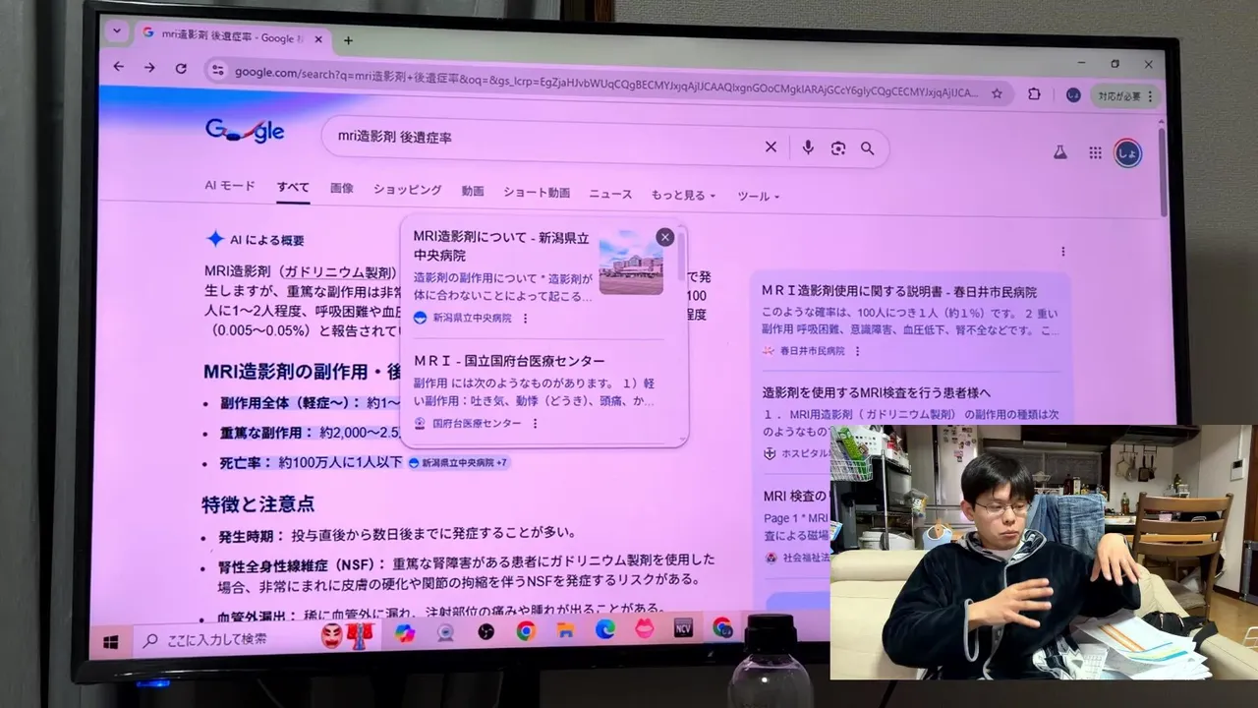This screenshot has height=708, width=1258.
Task: Click the Google logo
Action: click(x=245, y=132)
